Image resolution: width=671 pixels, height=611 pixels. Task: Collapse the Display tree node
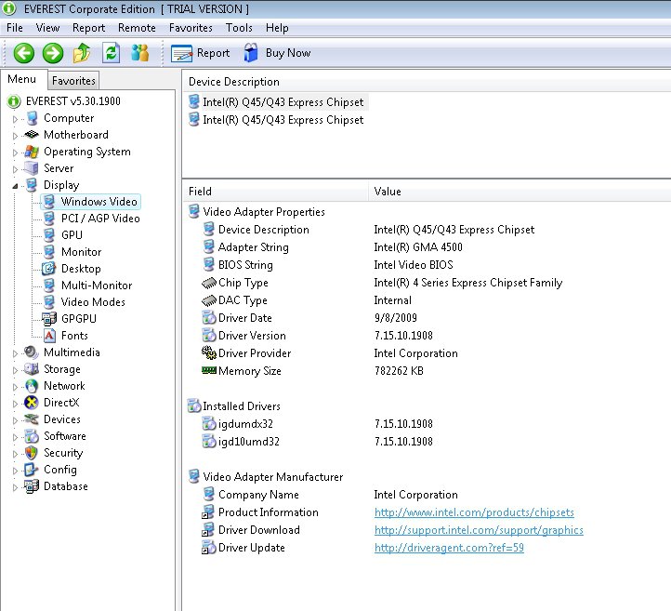pyautogui.click(x=16, y=186)
